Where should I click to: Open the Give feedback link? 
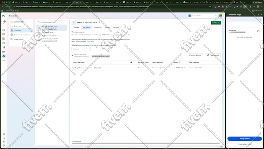pyautogui.click(x=76, y=141)
